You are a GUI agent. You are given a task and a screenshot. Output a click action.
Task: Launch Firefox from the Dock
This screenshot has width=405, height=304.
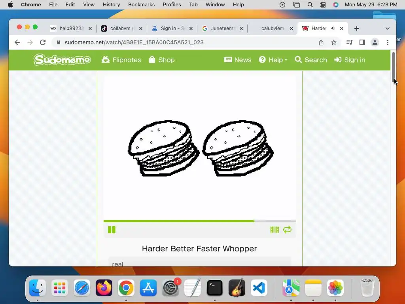104,288
